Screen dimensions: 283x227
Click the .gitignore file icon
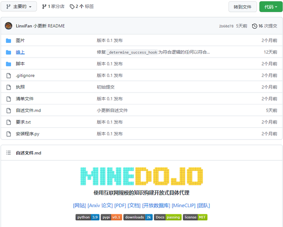point(8,76)
